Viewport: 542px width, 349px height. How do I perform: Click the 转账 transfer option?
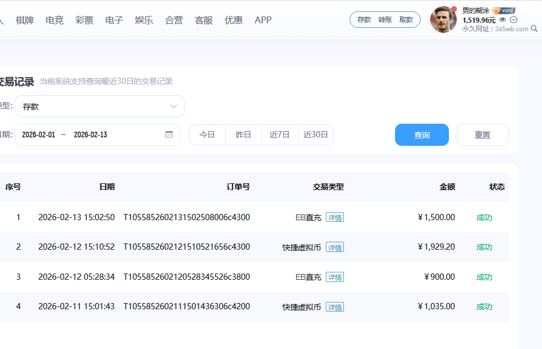385,19
